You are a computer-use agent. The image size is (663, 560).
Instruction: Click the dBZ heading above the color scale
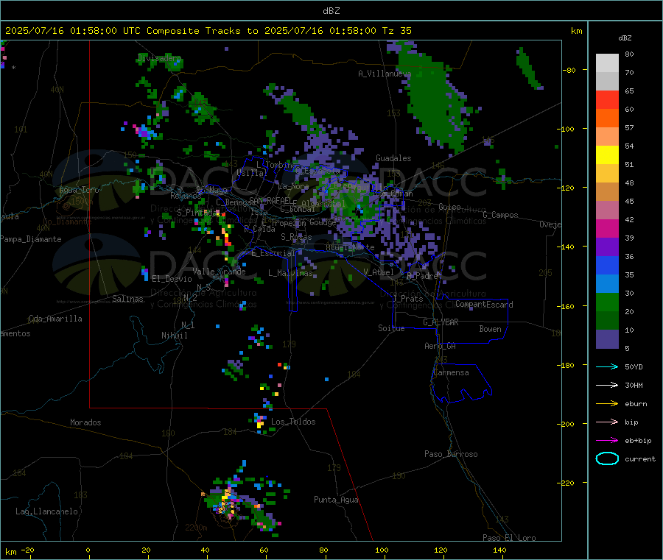coord(625,38)
